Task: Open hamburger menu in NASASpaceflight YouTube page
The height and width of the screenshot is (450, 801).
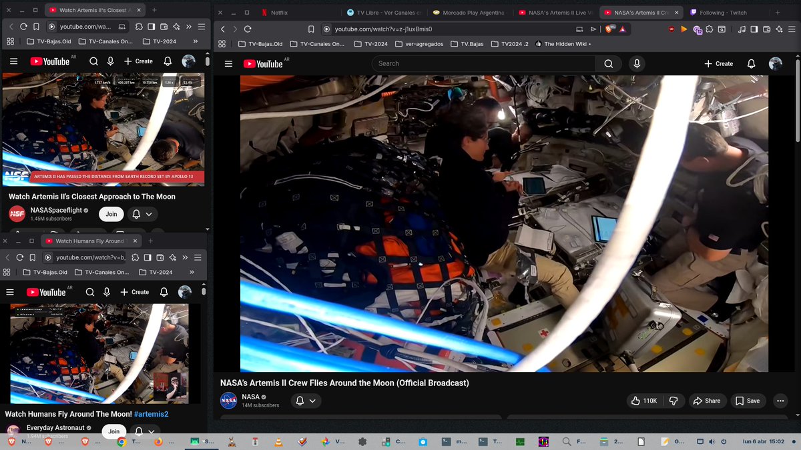Action: (x=14, y=61)
